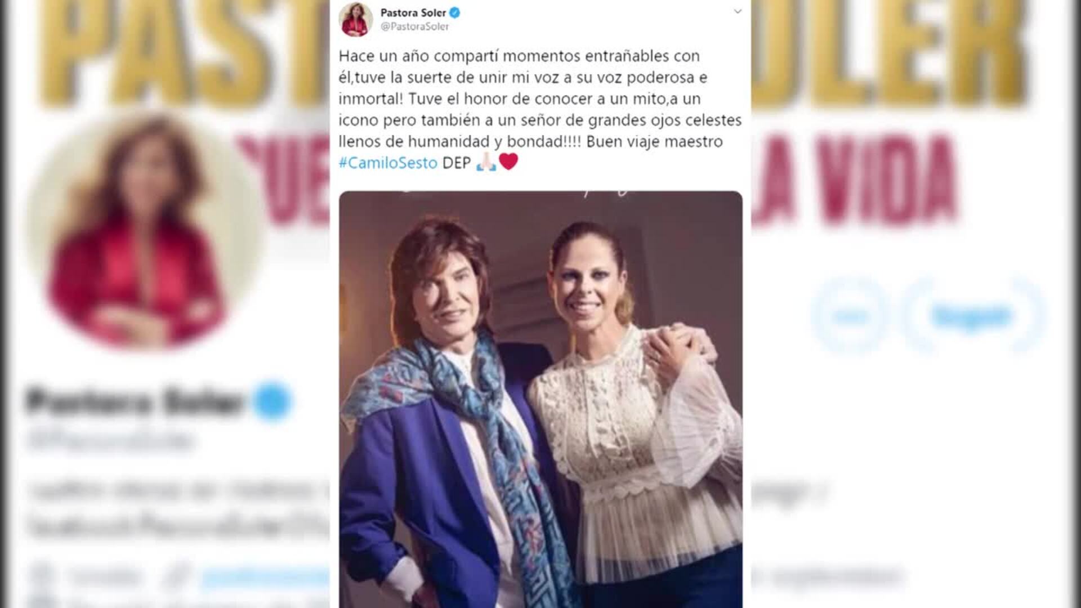Open the @PastoraSoler handle link

(x=415, y=26)
